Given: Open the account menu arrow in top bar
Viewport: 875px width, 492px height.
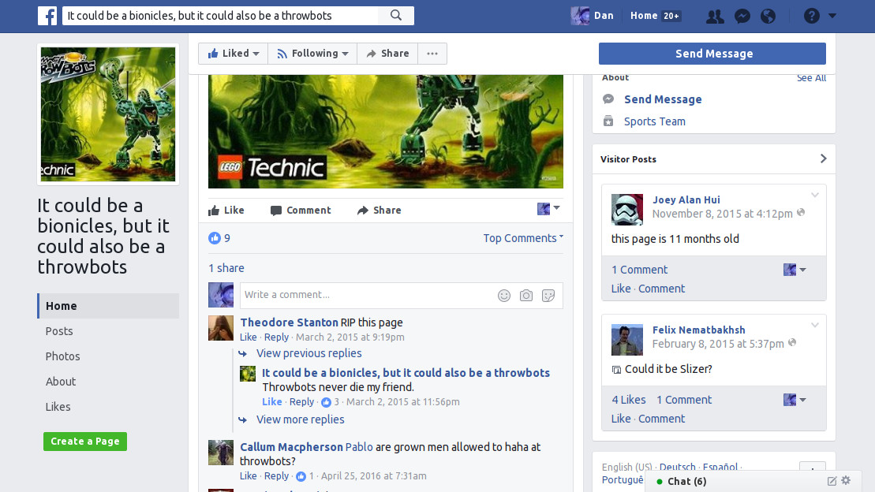Looking at the screenshot, I should 832,17.
